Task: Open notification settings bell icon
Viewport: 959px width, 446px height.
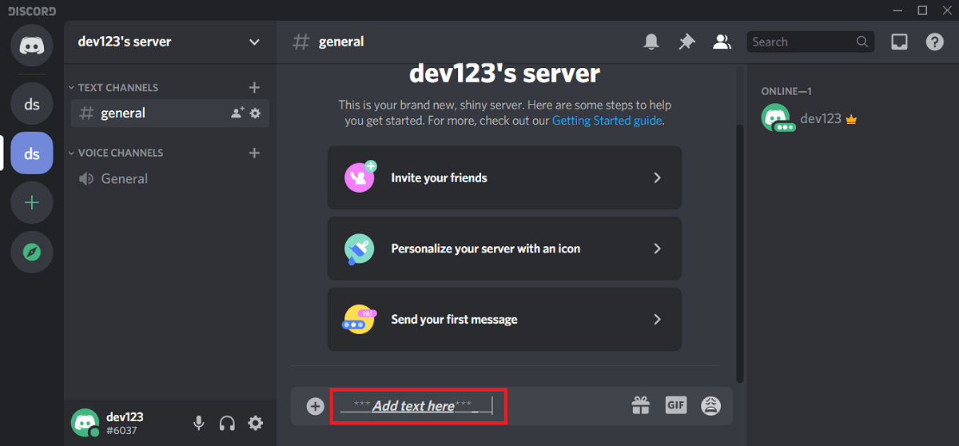Action: point(651,42)
